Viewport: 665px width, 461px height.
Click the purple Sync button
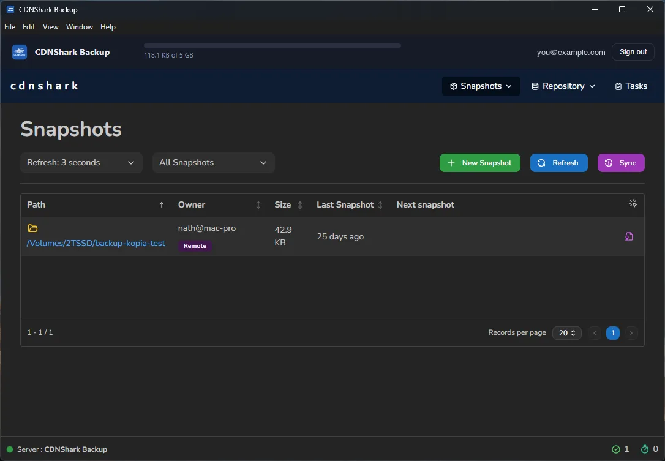click(x=621, y=163)
